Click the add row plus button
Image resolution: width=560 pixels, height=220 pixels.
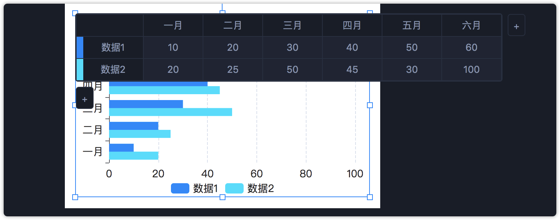[x=84, y=98]
